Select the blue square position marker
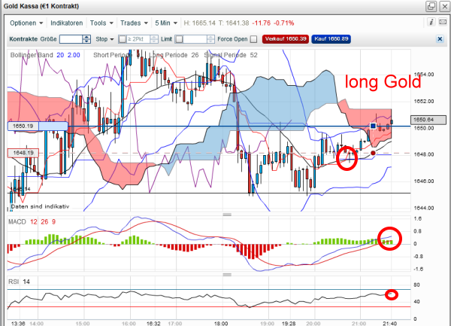 pyautogui.click(x=373, y=126)
